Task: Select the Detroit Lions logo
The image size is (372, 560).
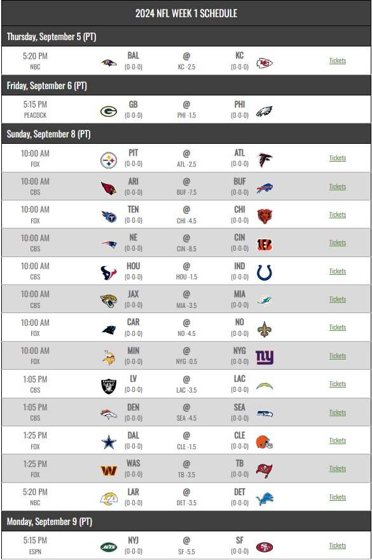Action: tap(265, 498)
